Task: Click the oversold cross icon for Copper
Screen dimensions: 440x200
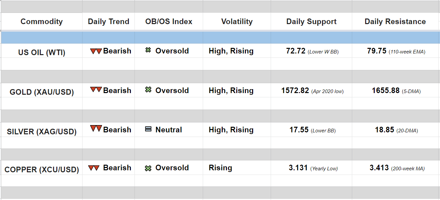Action: coord(148,168)
